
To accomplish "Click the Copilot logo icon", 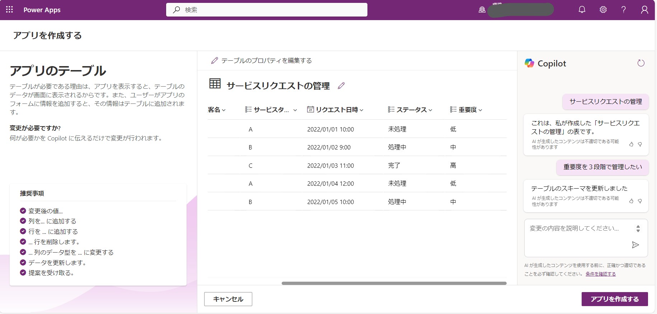I will pos(529,63).
